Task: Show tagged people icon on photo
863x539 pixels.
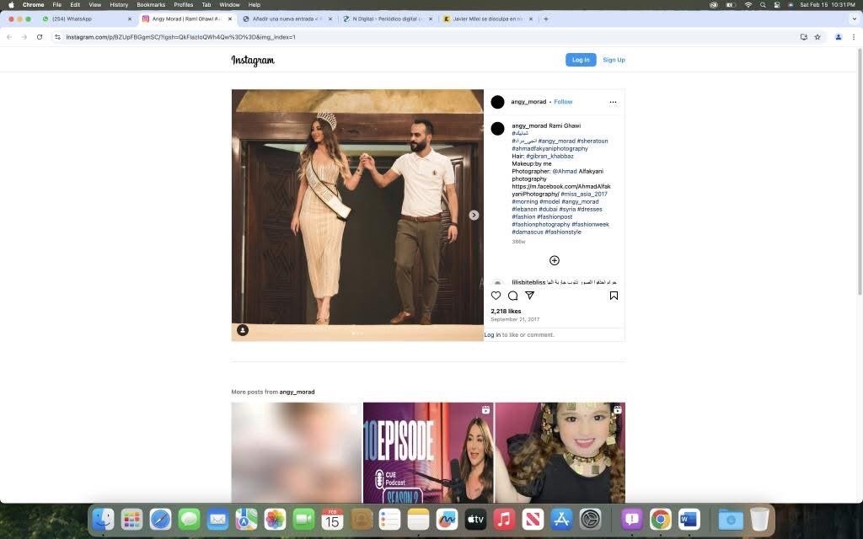Action: [x=243, y=330]
